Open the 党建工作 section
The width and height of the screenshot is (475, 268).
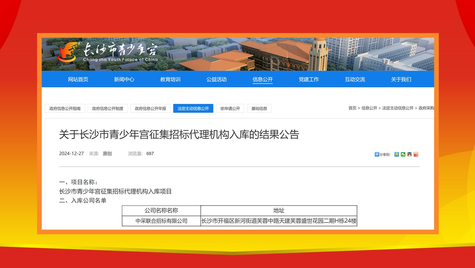click(309, 79)
